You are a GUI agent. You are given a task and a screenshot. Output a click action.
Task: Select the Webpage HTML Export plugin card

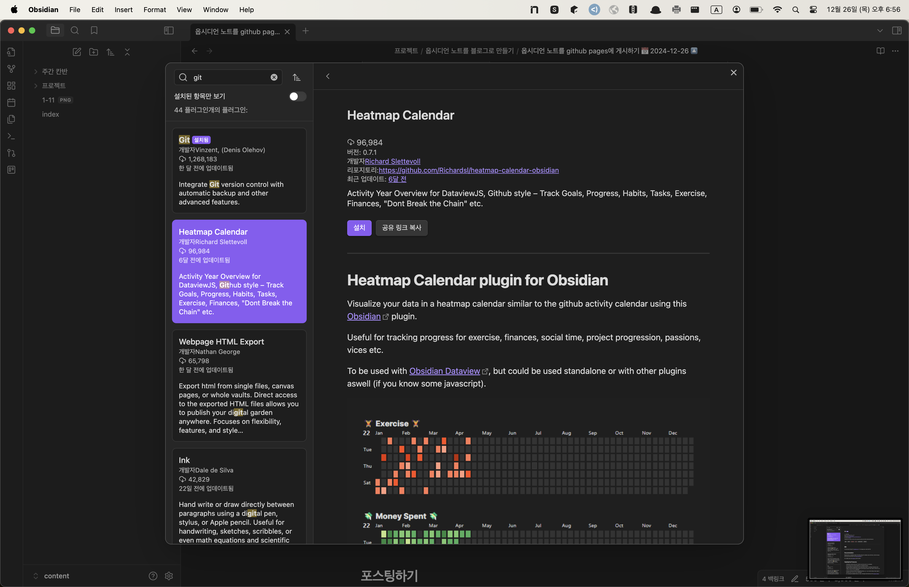(239, 385)
